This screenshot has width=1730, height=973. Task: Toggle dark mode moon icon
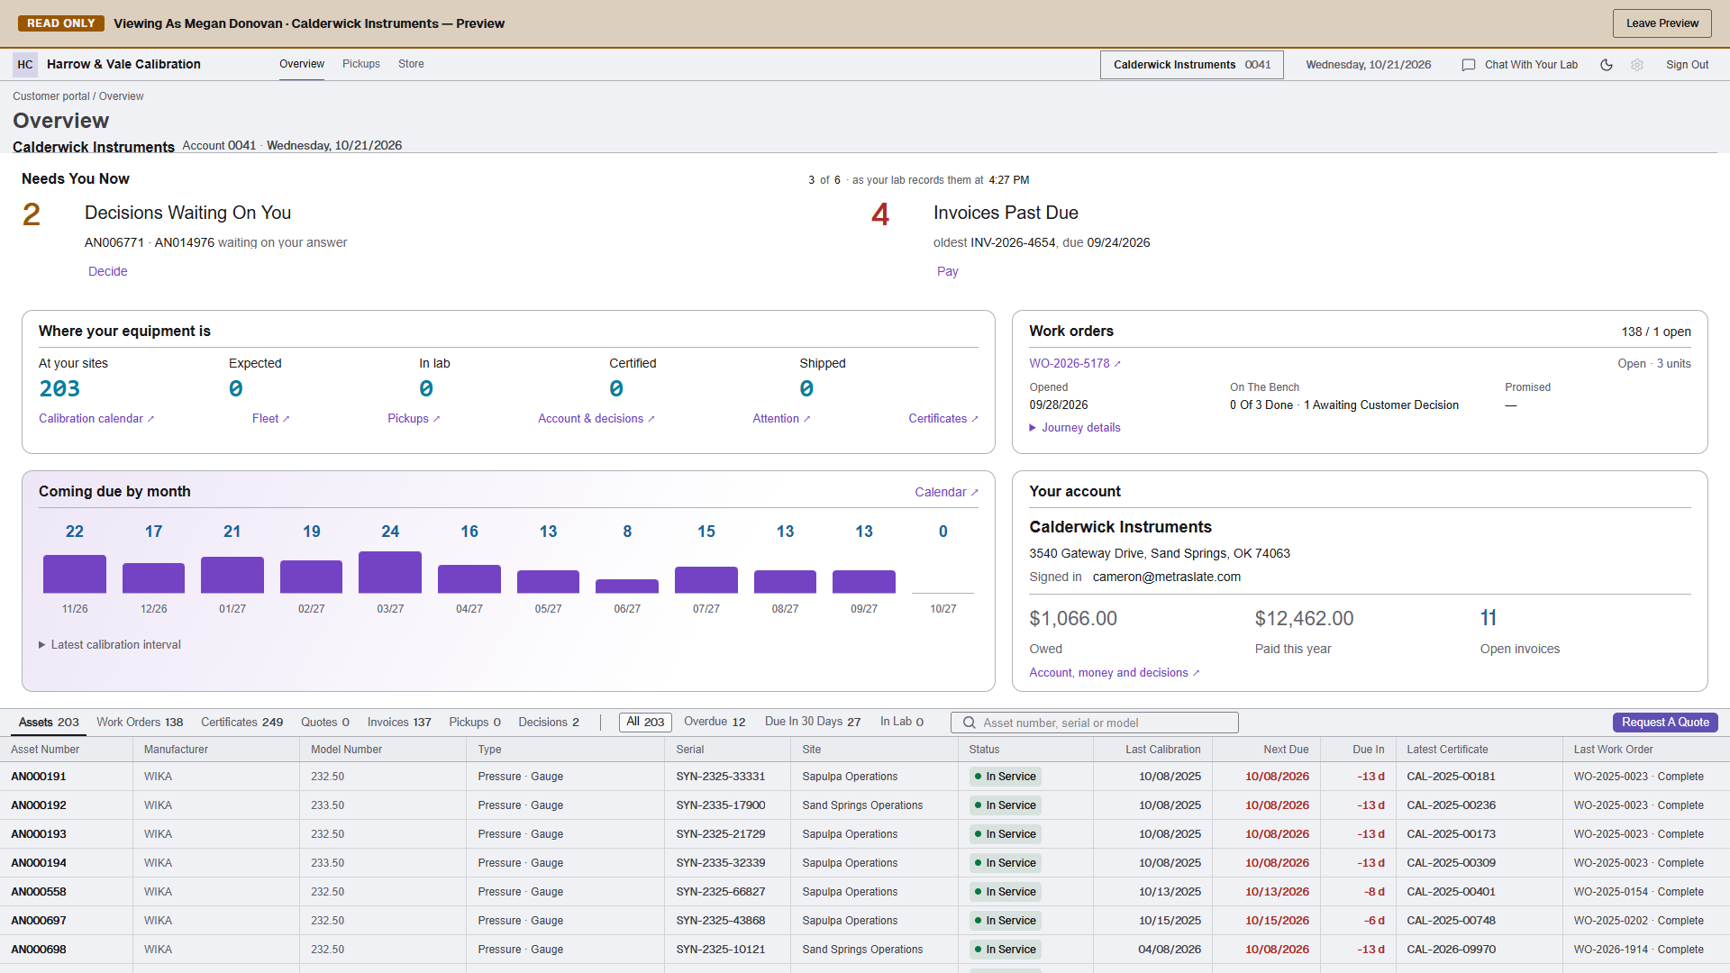coord(1606,65)
